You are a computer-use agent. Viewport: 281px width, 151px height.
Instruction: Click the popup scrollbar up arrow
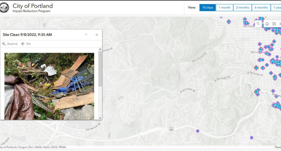click(100, 50)
